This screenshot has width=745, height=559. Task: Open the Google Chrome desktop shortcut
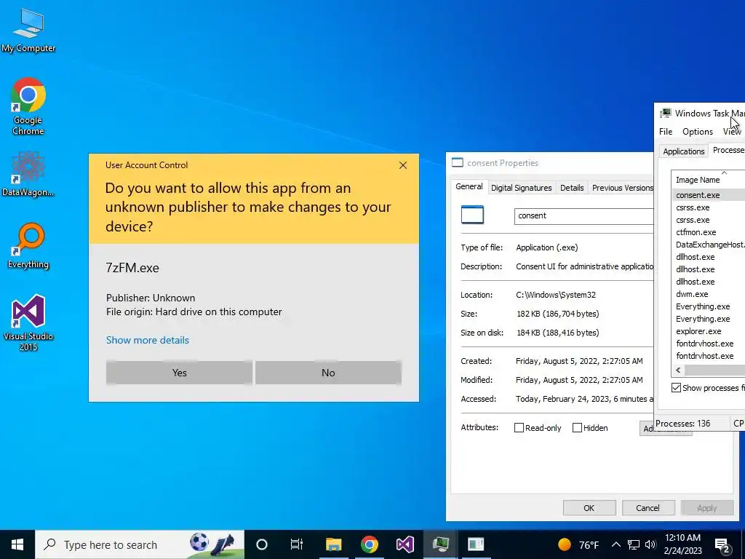[28, 106]
